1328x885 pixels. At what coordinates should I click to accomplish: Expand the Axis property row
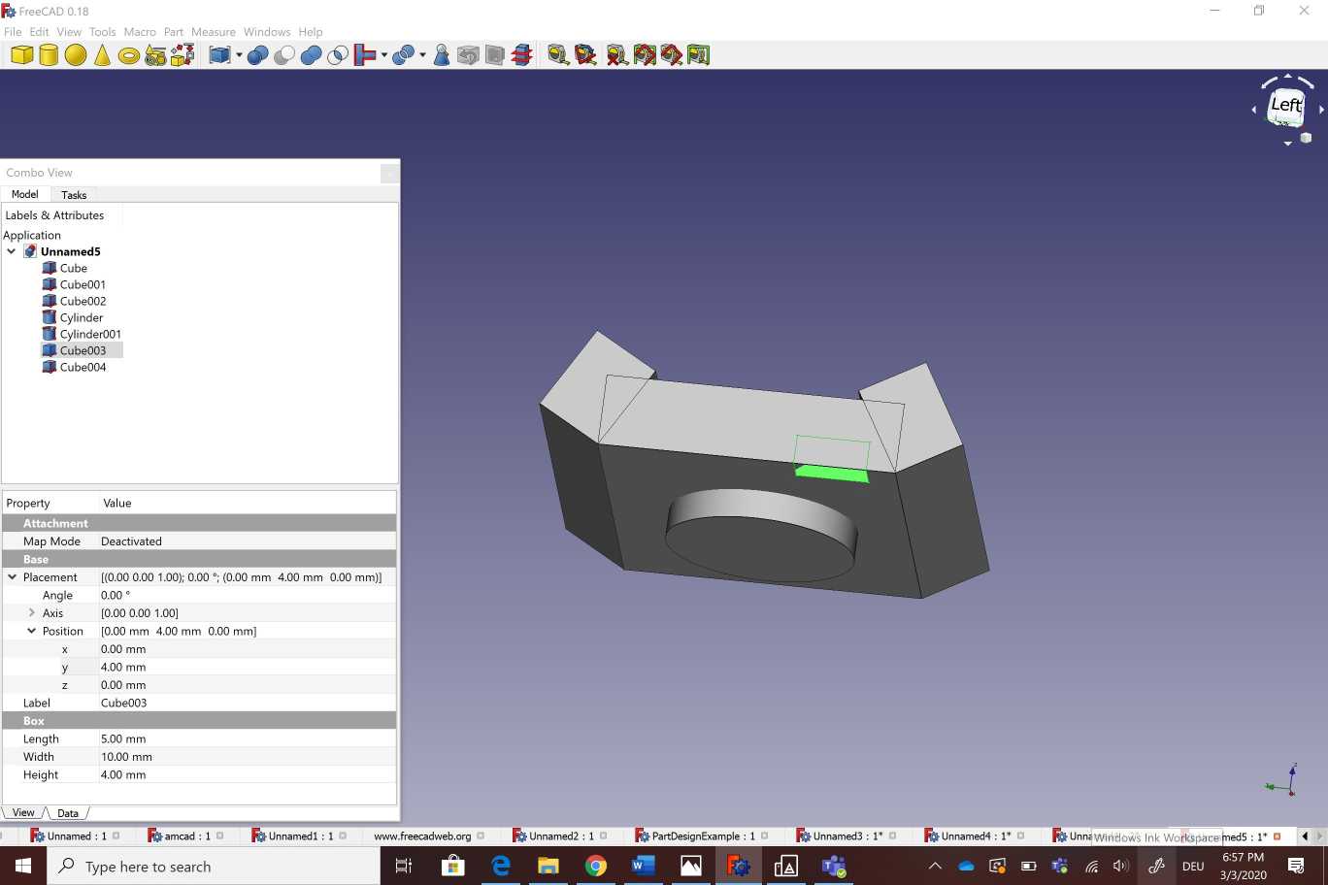point(32,613)
